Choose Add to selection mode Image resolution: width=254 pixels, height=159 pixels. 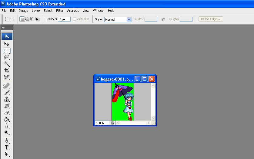27,19
